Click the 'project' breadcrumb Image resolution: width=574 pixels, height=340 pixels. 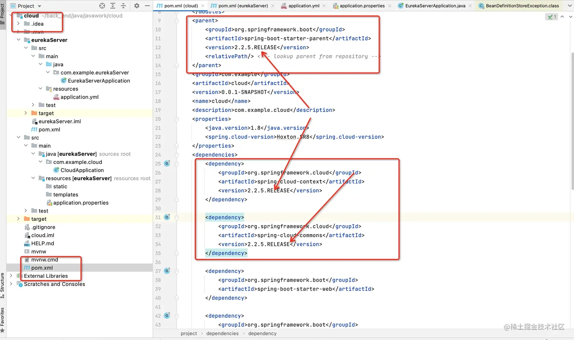pyautogui.click(x=189, y=334)
